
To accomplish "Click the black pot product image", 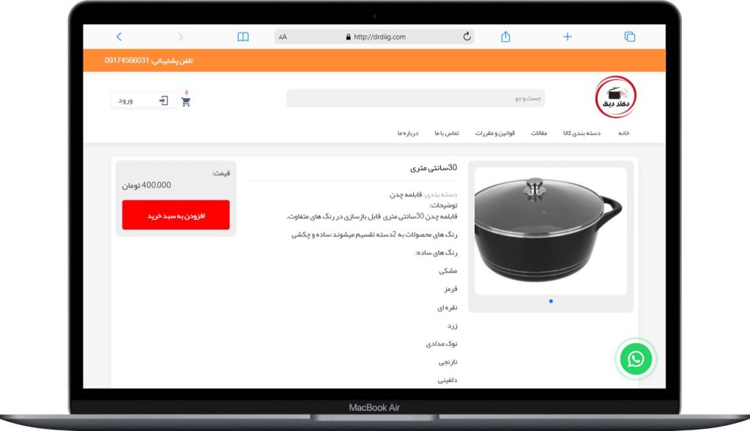I will pos(551,230).
